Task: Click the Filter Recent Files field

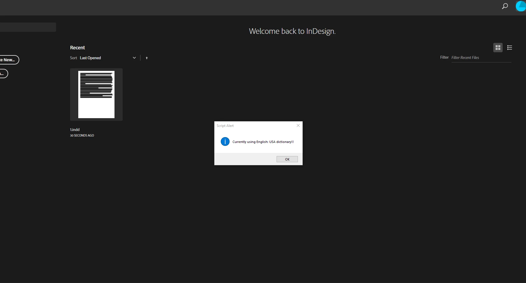Action: [x=481, y=58]
